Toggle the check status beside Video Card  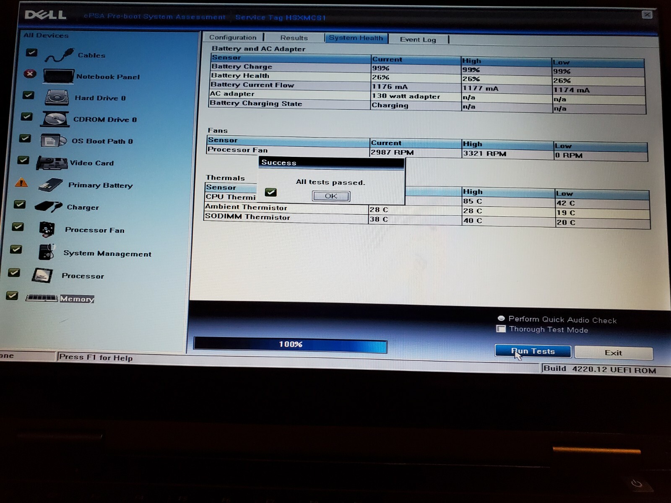23,160
